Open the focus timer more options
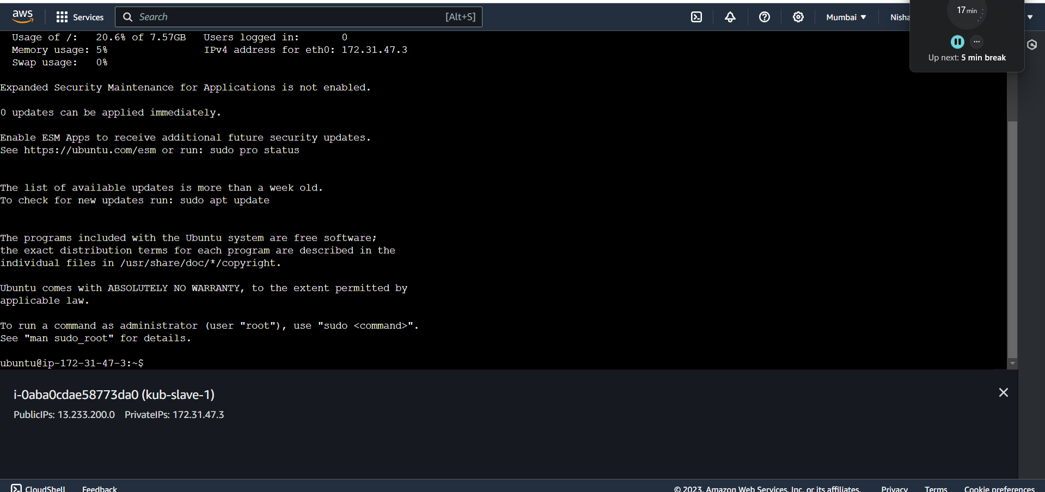The height and width of the screenshot is (492, 1045). [x=977, y=41]
